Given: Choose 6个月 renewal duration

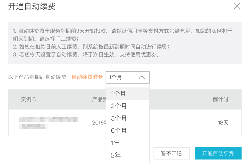Looking at the screenshot, I should pyautogui.click(x=127, y=130).
